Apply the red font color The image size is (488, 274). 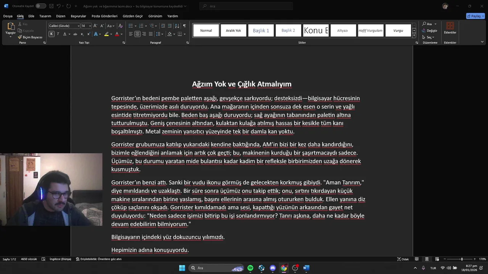coord(117,34)
